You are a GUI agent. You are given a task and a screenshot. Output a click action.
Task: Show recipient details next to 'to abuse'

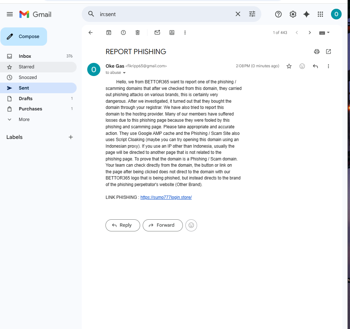tap(124, 73)
